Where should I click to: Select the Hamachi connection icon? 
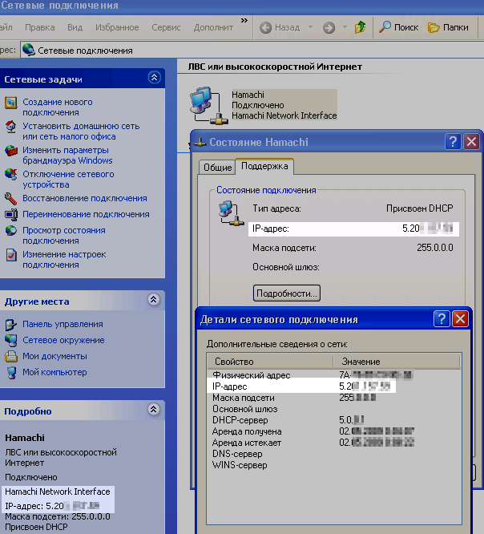pyautogui.click(x=209, y=105)
